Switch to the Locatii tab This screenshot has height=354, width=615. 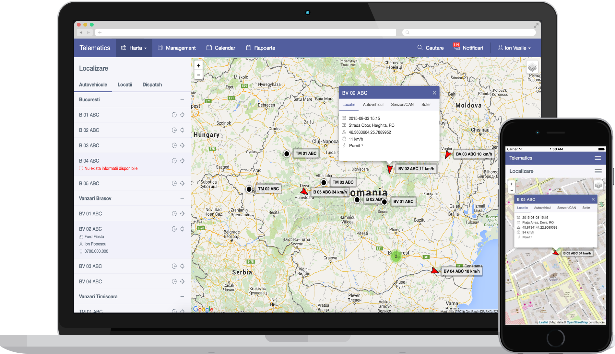point(125,85)
